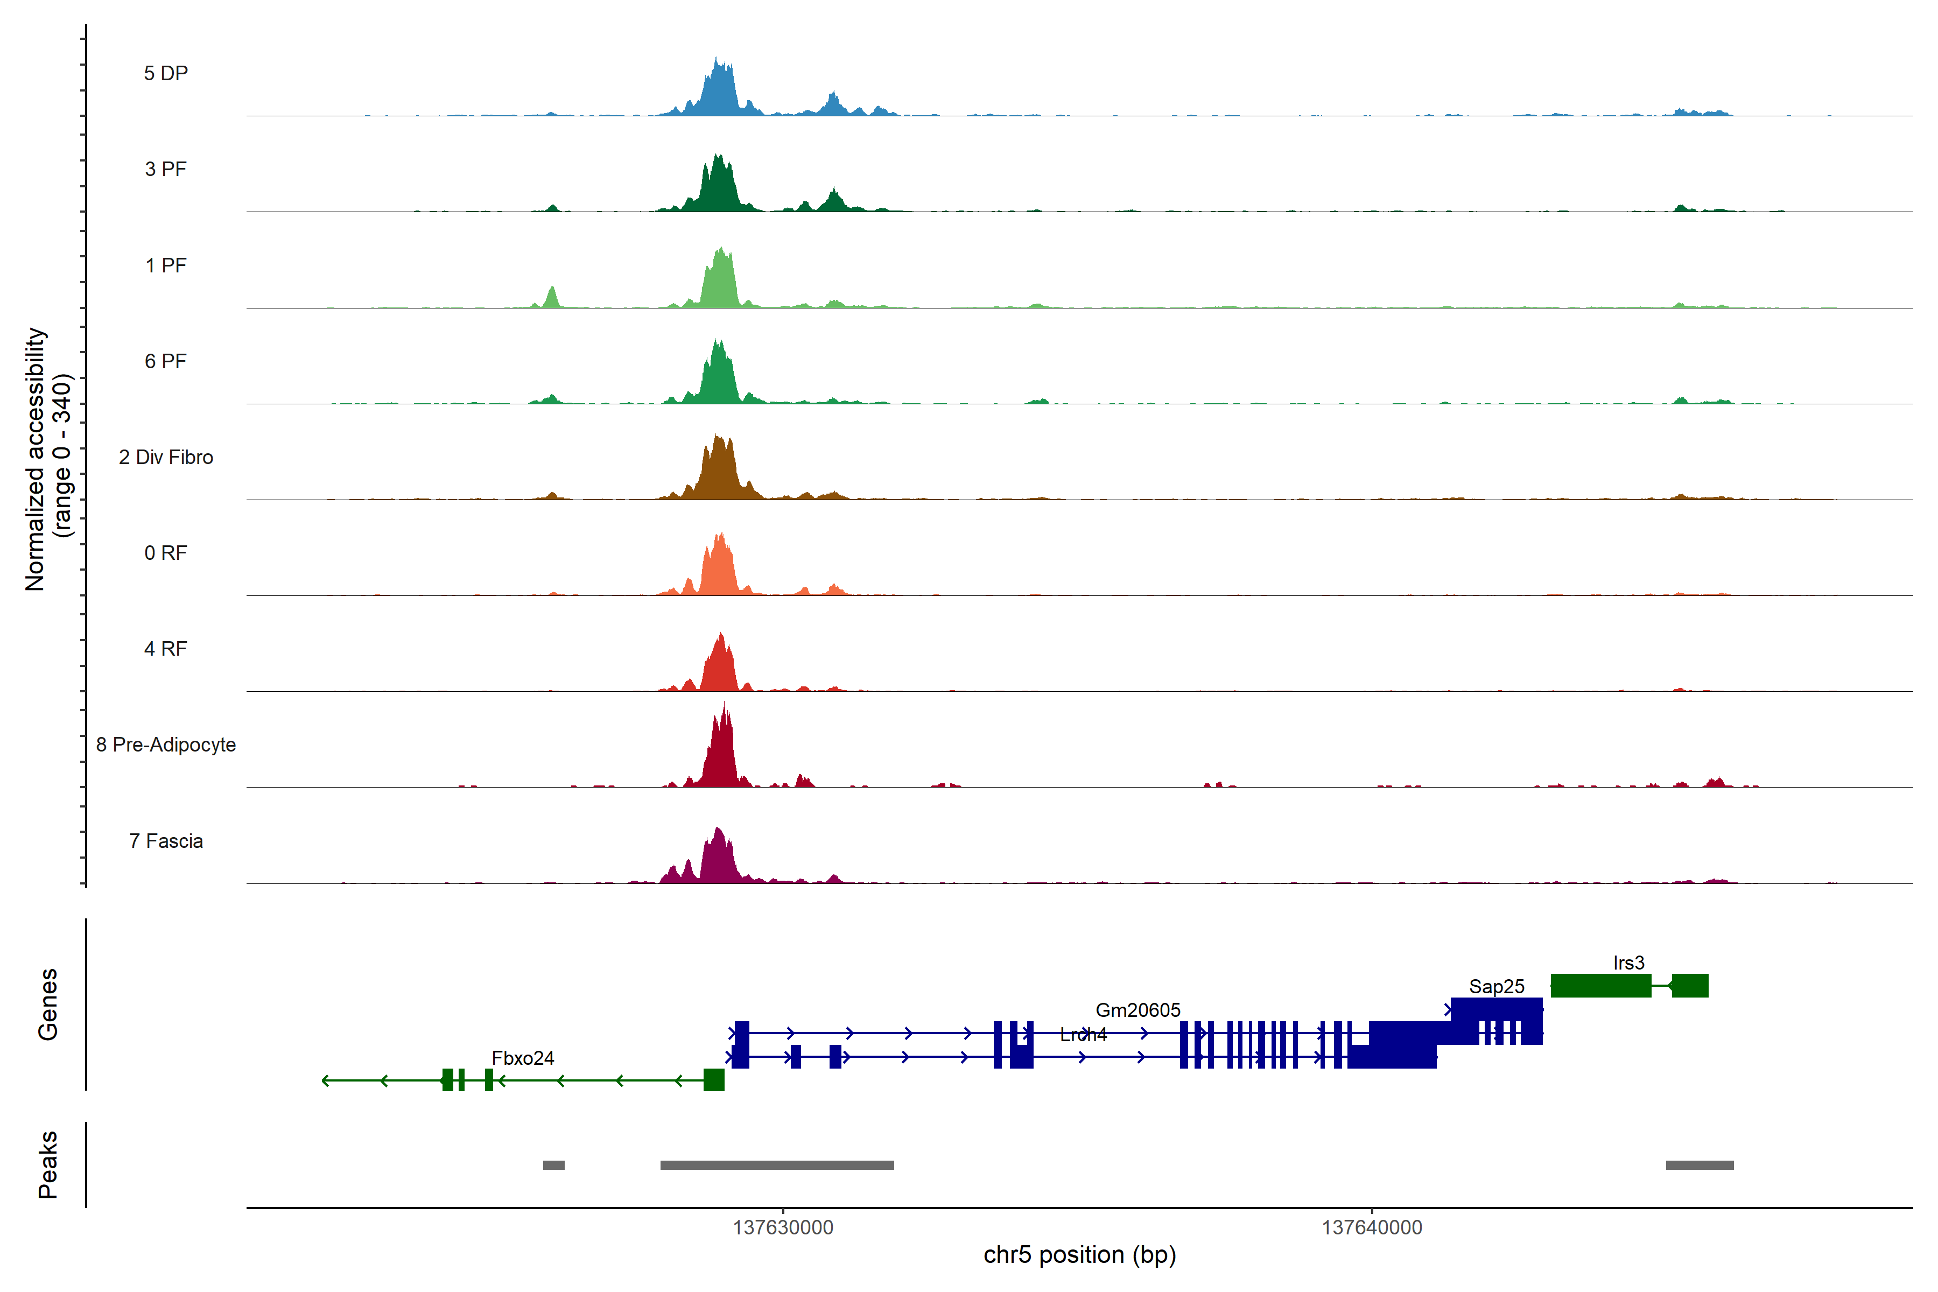The width and height of the screenshot is (1938, 1292).
Task: Click the Lrch4 gene label
Action: 1083,1035
